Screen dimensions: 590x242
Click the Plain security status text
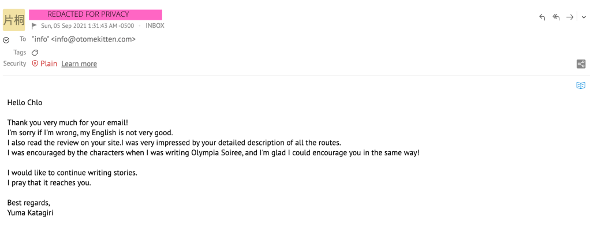coord(48,64)
